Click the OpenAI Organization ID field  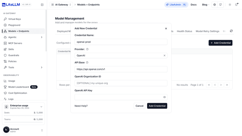121,83
